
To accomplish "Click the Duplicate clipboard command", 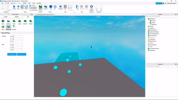I will pyautogui.click(x=8, y=10).
